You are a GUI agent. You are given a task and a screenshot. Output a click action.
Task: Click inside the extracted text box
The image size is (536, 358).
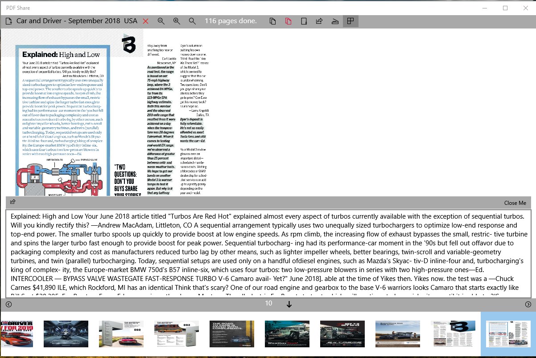click(x=268, y=254)
